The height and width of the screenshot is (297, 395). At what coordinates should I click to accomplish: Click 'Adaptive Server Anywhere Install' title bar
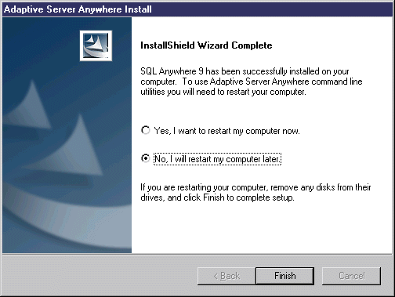[197, 9]
